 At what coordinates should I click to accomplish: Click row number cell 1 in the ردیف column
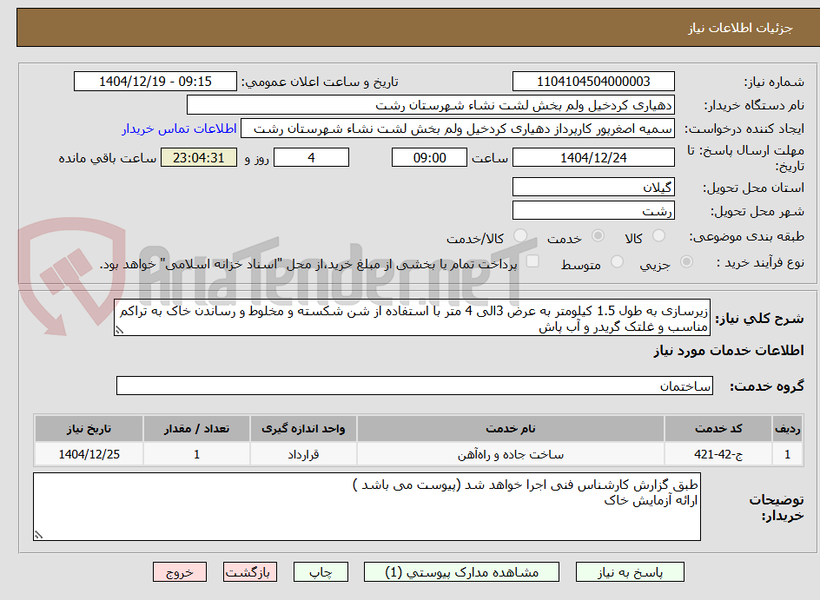pos(788,454)
